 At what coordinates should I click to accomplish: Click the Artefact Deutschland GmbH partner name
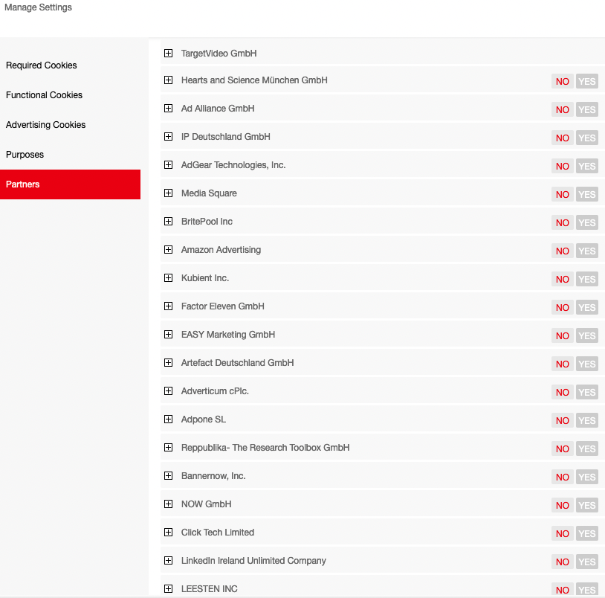click(238, 363)
